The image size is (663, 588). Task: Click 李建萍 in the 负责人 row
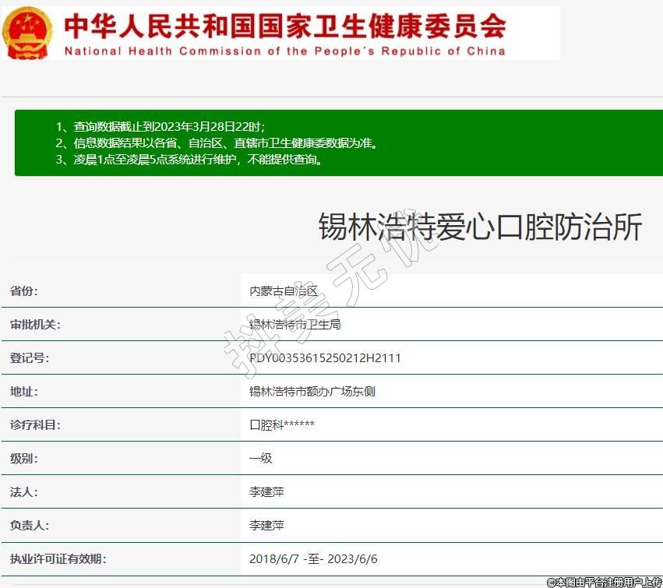(x=266, y=526)
